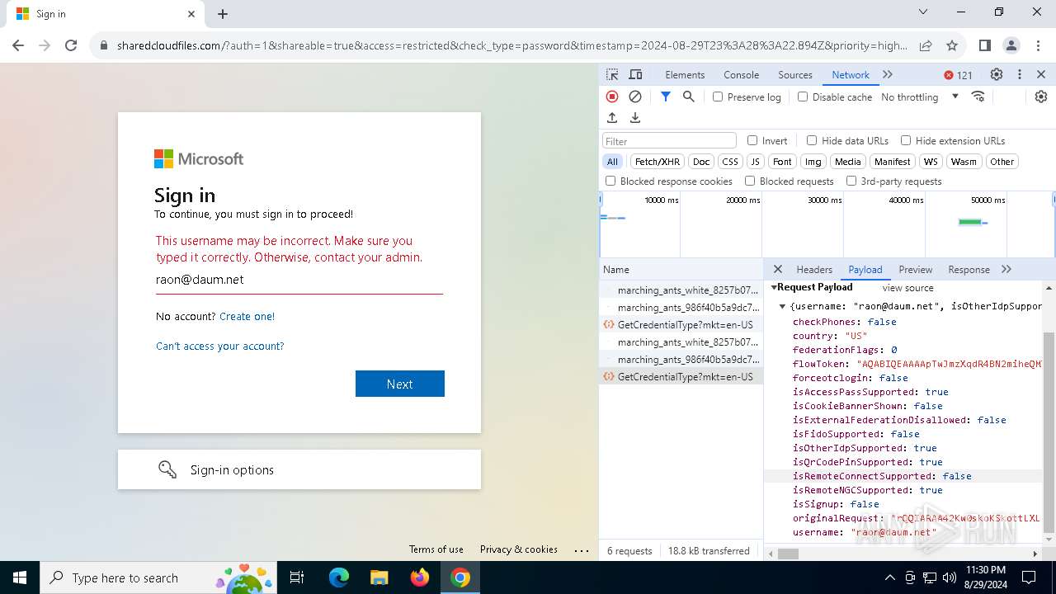Click the 121 errors counter

[x=959, y=75]
